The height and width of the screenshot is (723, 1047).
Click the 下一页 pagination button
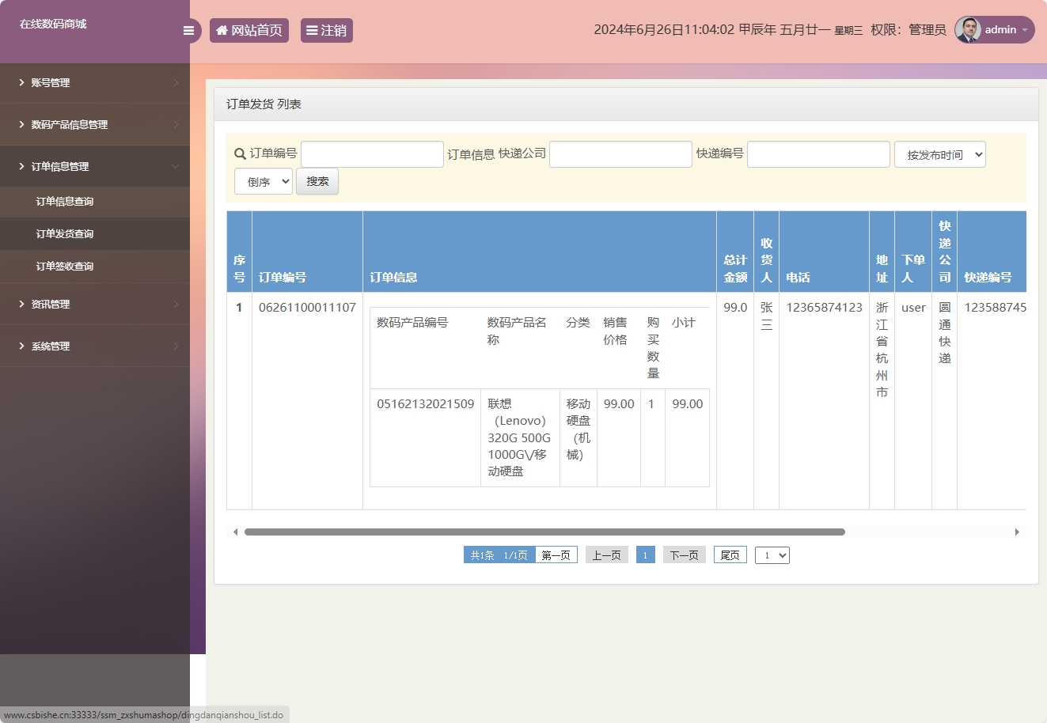click(x=683, y=554)
